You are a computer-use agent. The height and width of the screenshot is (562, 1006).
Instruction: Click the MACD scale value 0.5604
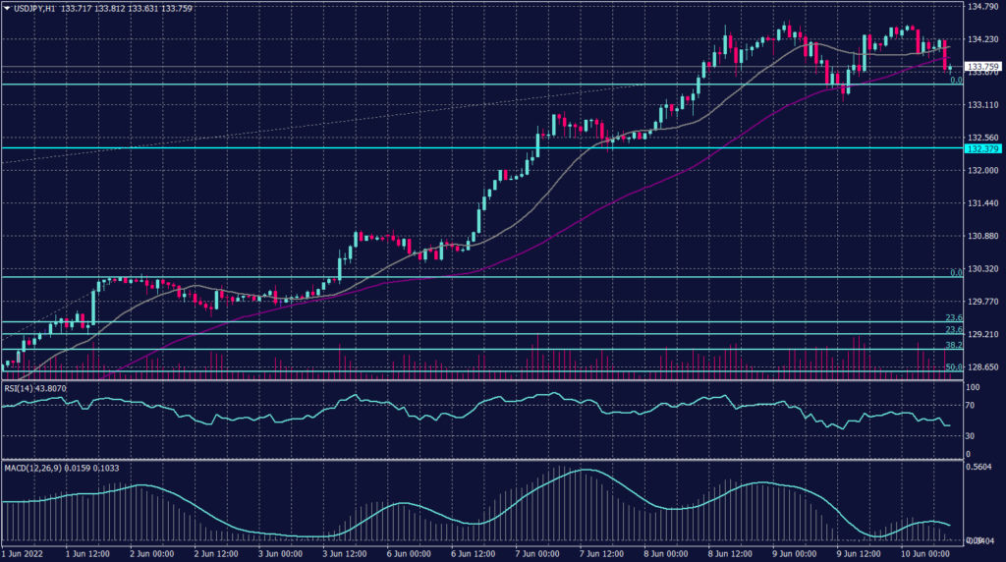[x=978, y=468]
